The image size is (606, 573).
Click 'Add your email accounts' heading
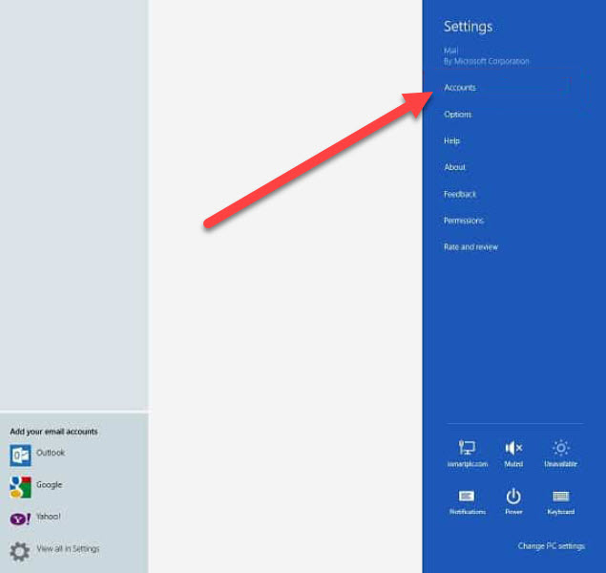tap(53, 432)
